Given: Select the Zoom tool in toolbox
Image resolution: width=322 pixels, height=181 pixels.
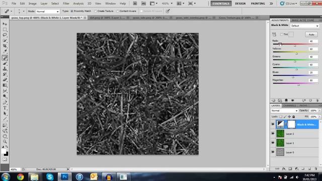Looking at the screenshot, I should 5,142.
